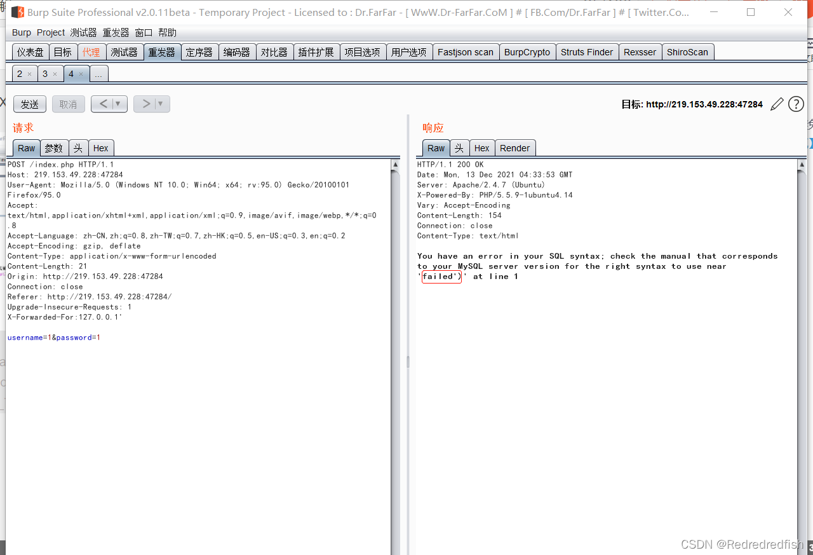Image resolution: width=813 pixels, height=555 pixels.
Task: Close repeater tab 2 with its x
Action: [29, 74]
